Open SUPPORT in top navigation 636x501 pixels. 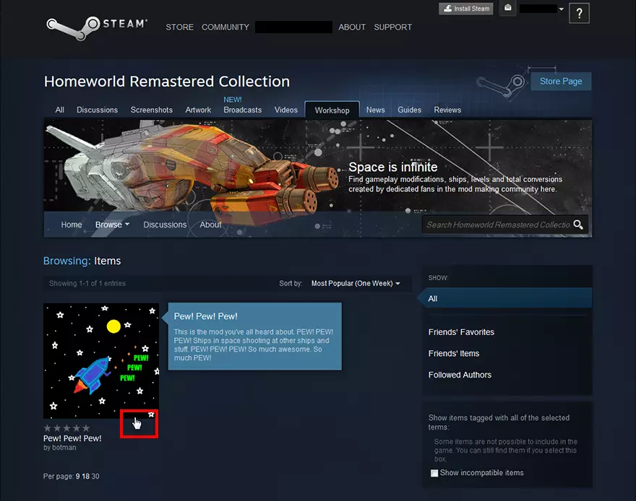392,27
